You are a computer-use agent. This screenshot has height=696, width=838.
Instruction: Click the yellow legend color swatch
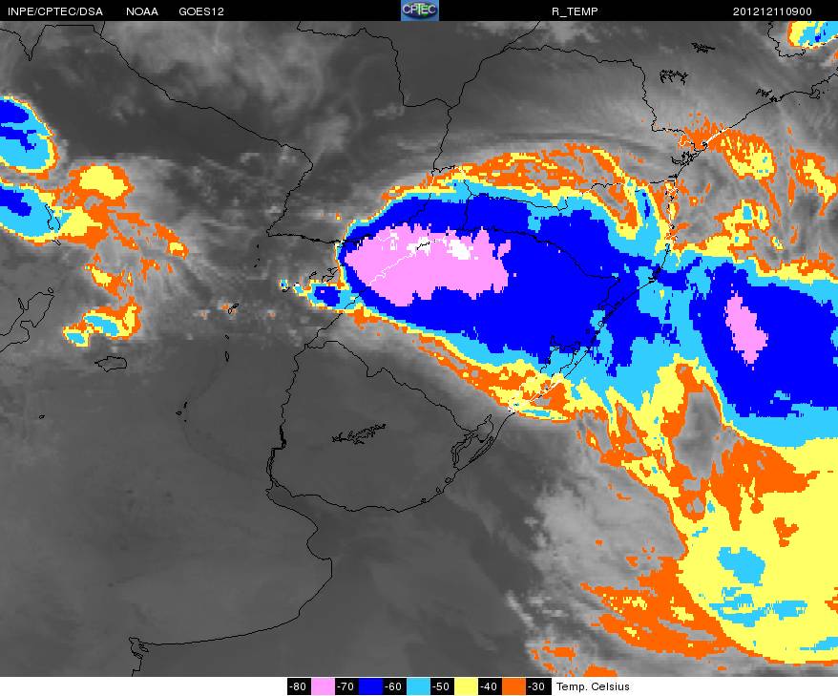[x=466, y=686]
